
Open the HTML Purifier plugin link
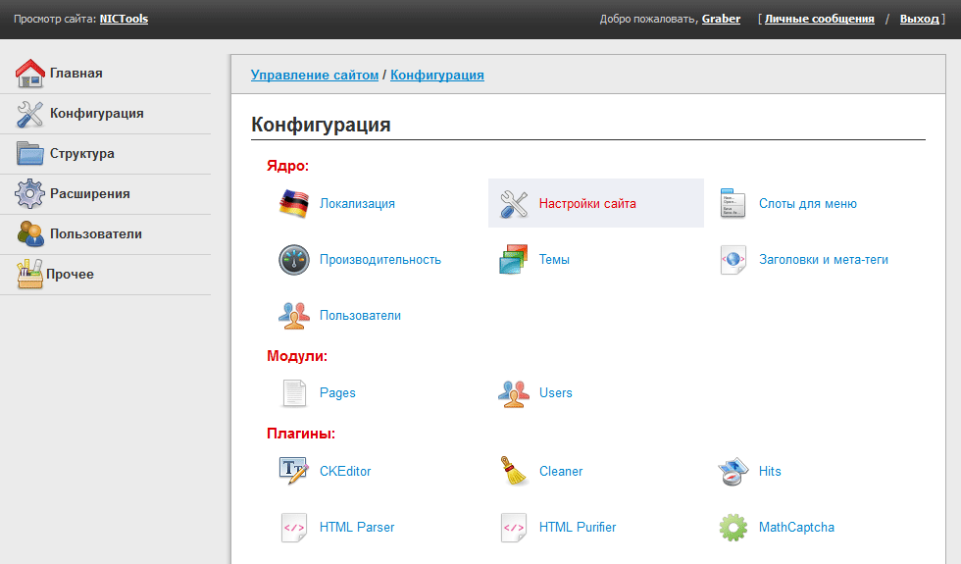point(578,528)
